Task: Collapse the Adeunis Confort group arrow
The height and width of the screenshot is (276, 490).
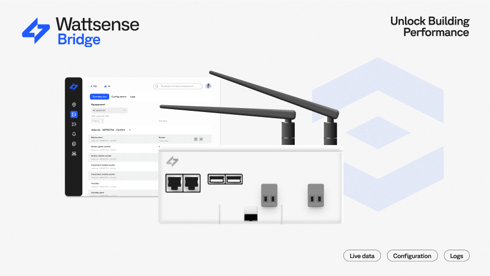Action: pyautogui.click(x=130, y=130)
